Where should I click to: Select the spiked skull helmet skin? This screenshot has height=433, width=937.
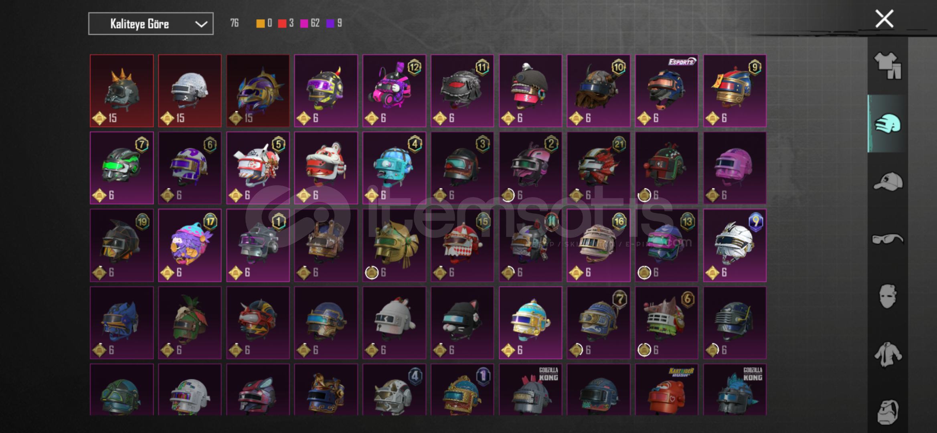(x=121, y=91)
